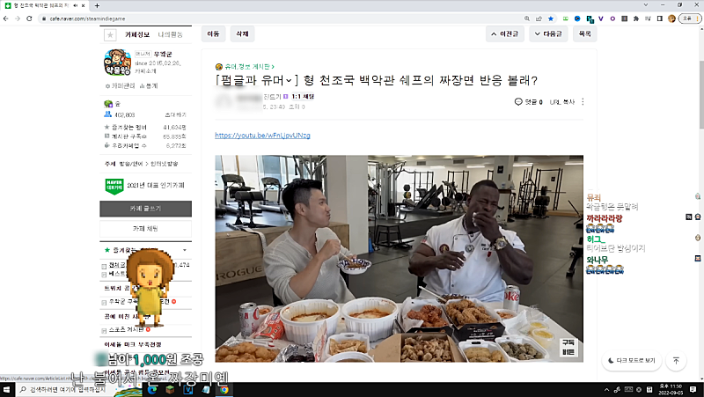Go to the next post with 다음글
The image size is (704, 397).
548,33
